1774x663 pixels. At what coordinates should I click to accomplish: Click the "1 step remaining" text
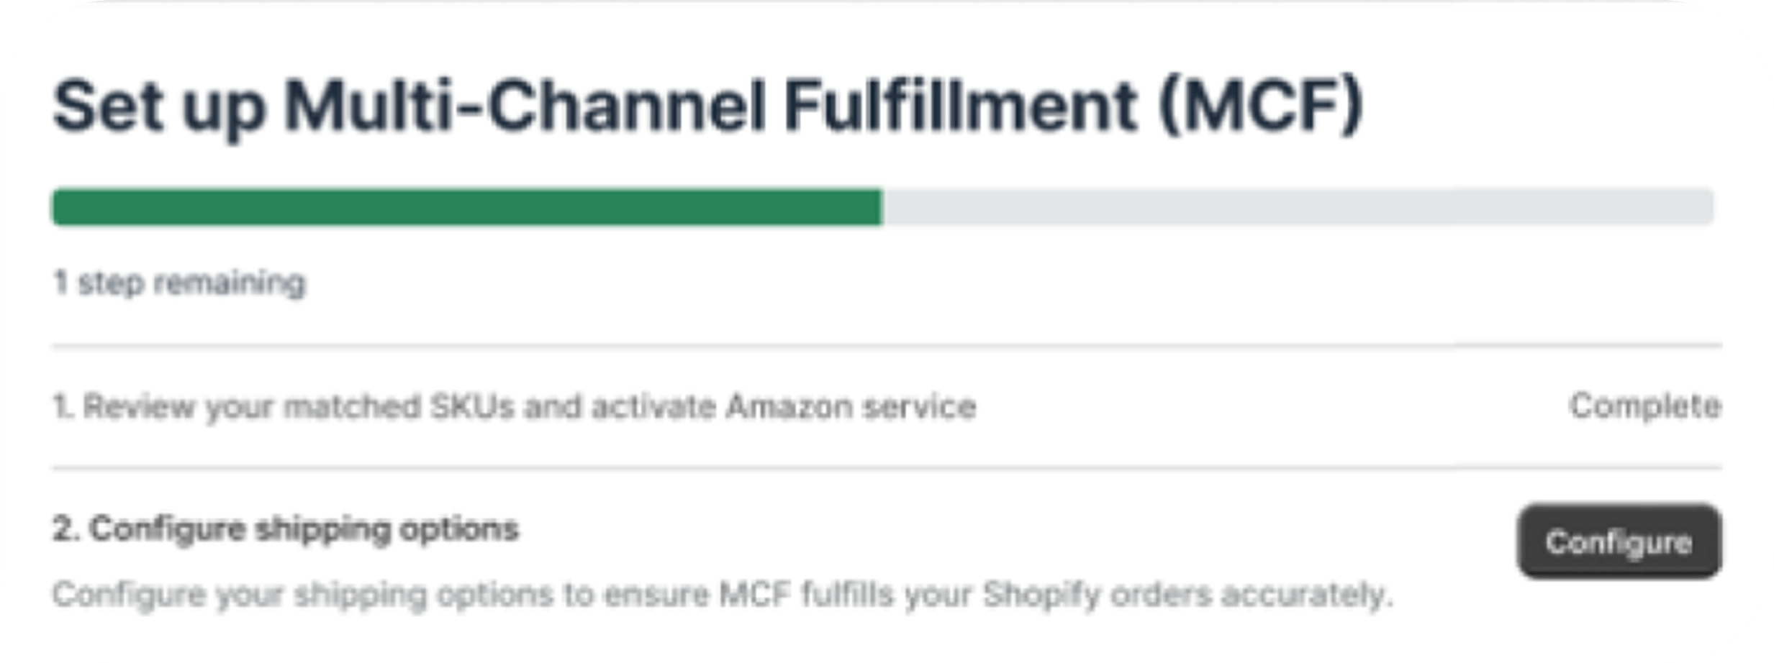pyautogui.click(x=179, y=283)
